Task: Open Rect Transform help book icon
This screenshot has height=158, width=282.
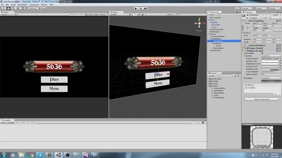Action: pos(277,21)
